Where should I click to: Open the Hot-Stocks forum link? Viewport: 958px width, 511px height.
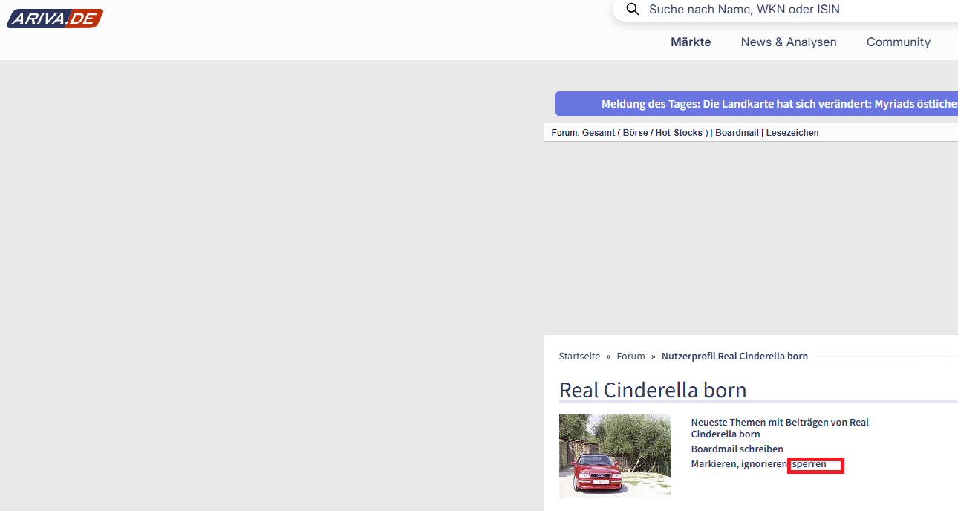point(678,133)
